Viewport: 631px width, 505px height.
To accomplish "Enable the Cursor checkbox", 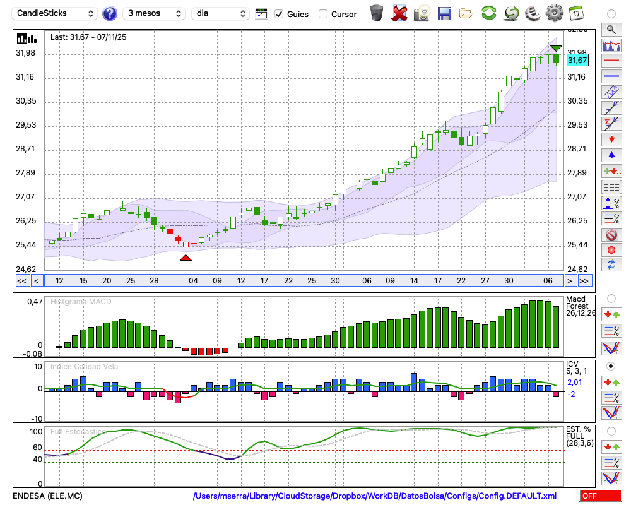I will pyautogui.click(x=323, y=14).
